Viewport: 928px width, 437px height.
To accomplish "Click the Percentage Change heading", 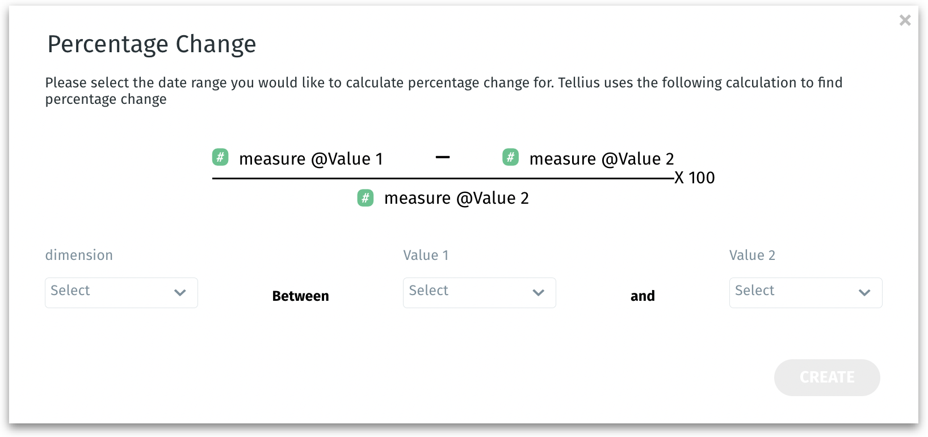I will click(152, 44).
